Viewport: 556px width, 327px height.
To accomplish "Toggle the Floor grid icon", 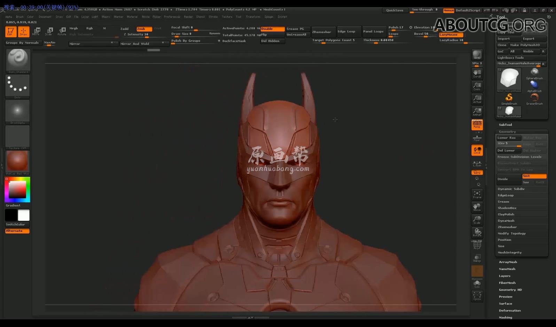I will tap(477, 138).
